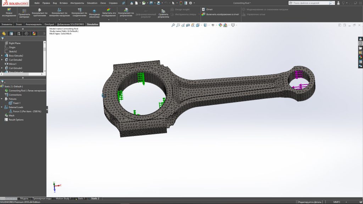
Task: Open Appearances in the right task pane
Action: (361, 57)
